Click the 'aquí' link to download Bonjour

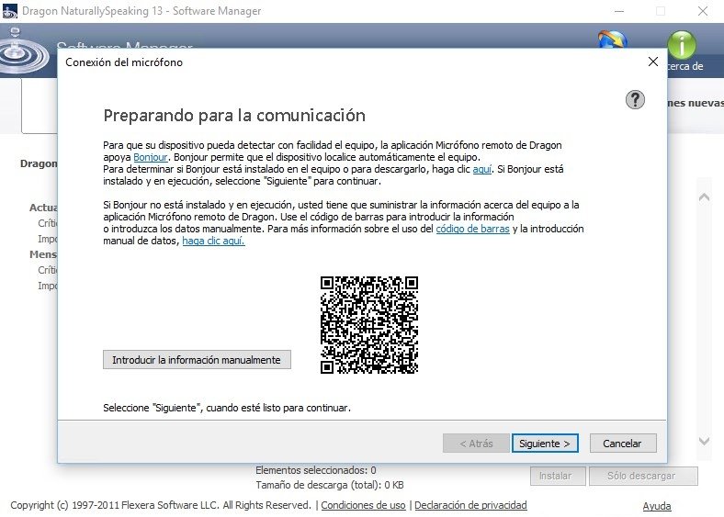(x=482, y=169)
